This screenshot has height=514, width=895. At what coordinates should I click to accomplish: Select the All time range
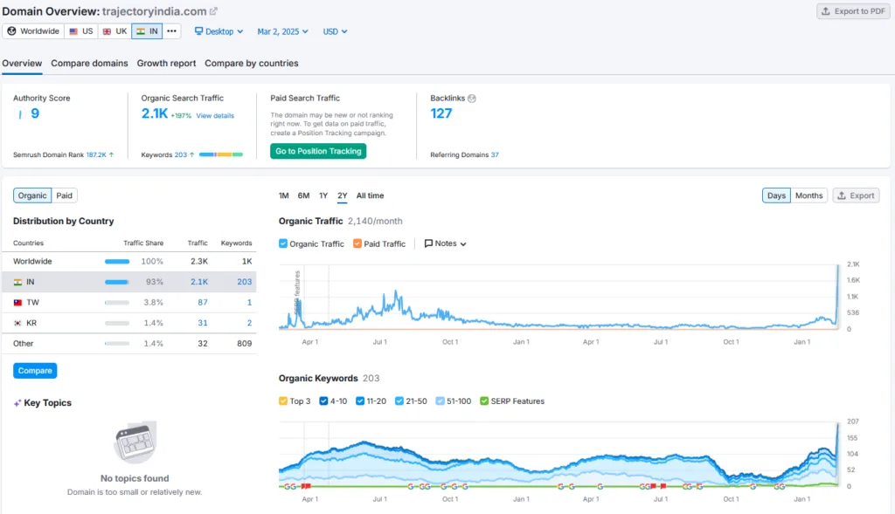pyautogui.click(x=370, y=195)
